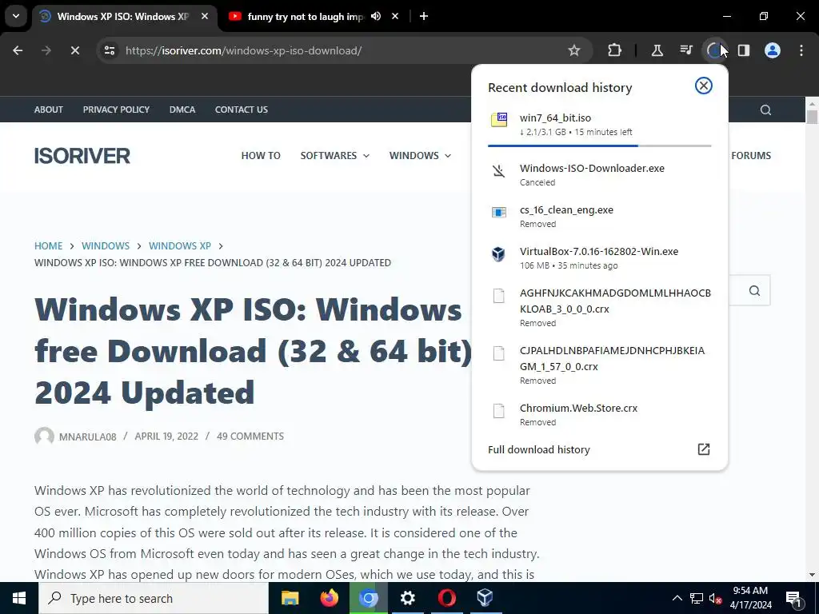Open the Extensions puzzle icon
This screenshot has width=819, height=614.
[x=615, y=50]
